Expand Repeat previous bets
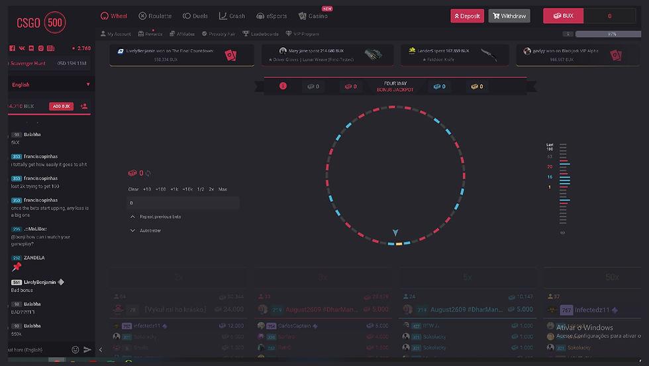The height and width of the screenshot is (366, 649). 156,216
